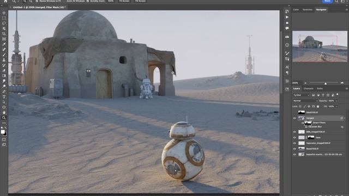The height and width of the screenshot is (196, 349).
Task: Select the Untitled-1 document tab
Action: [x=39, y=7]
